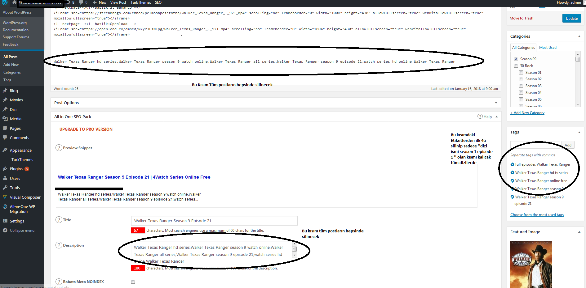Uncheck the Season 09 category
Screen dimensions: 586x288
pos(516,59)
